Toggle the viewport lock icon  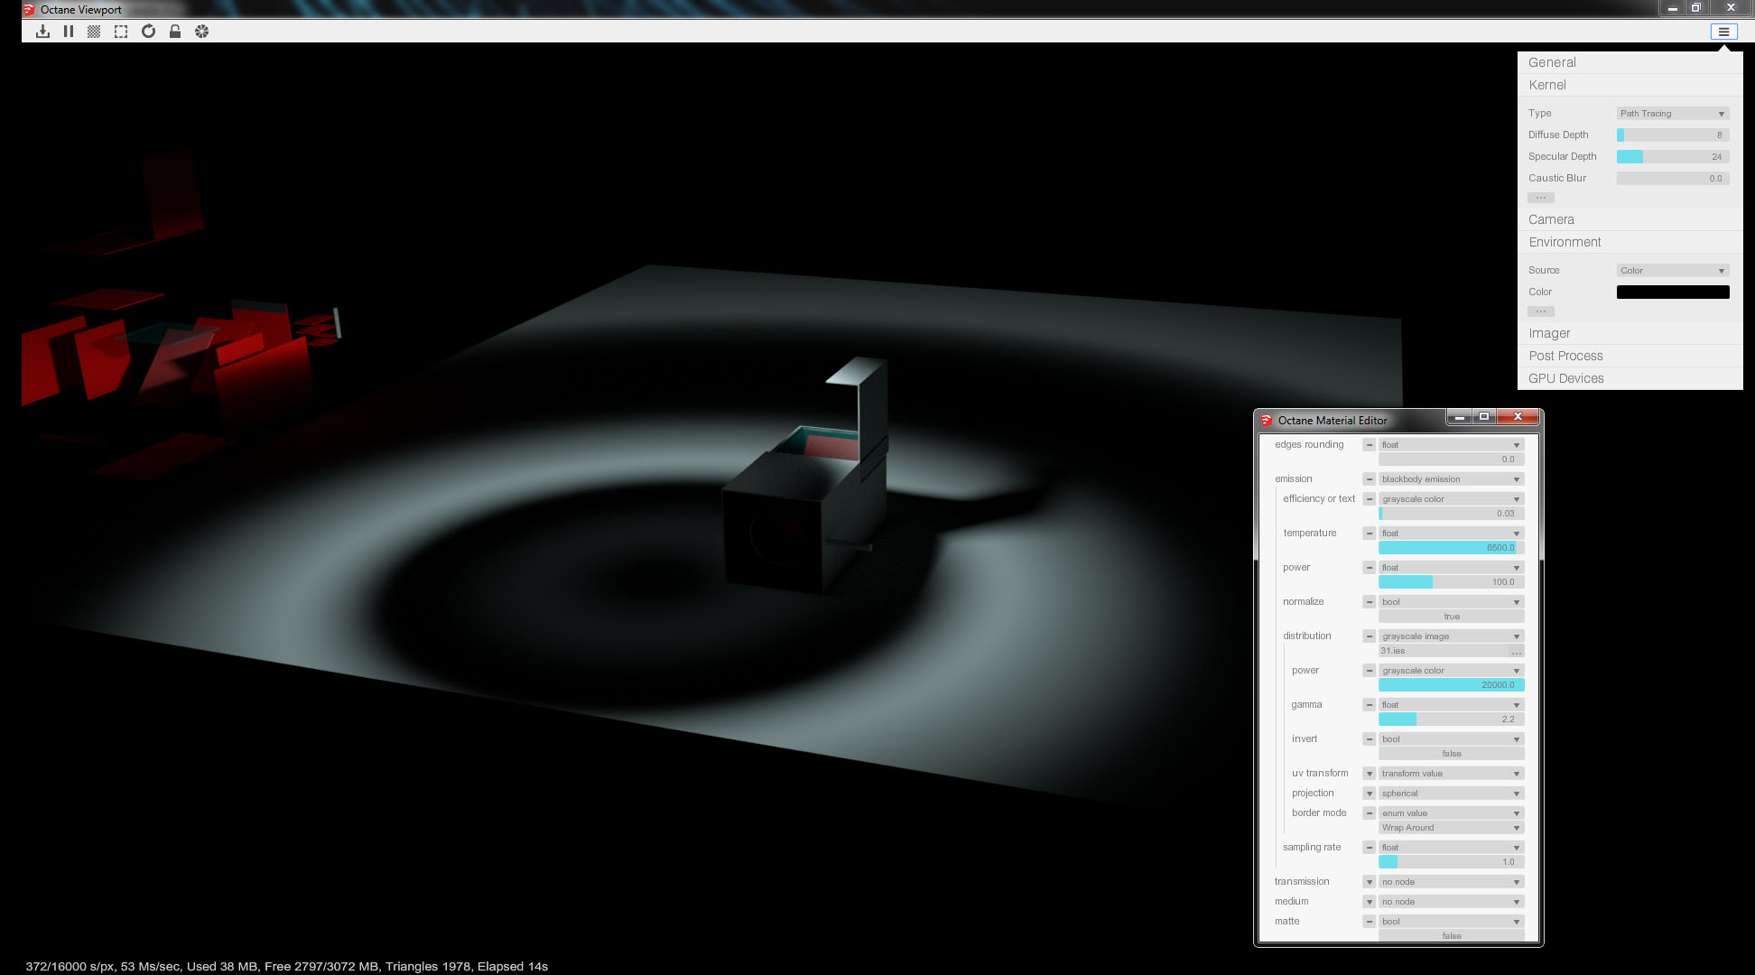[x=175, y=32]
